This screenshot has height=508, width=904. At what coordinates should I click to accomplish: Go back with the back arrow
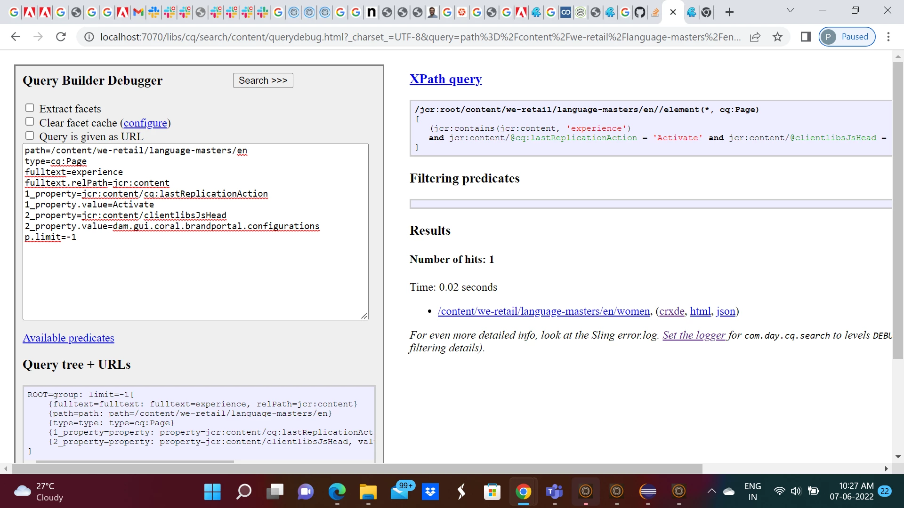coord(16,37)
